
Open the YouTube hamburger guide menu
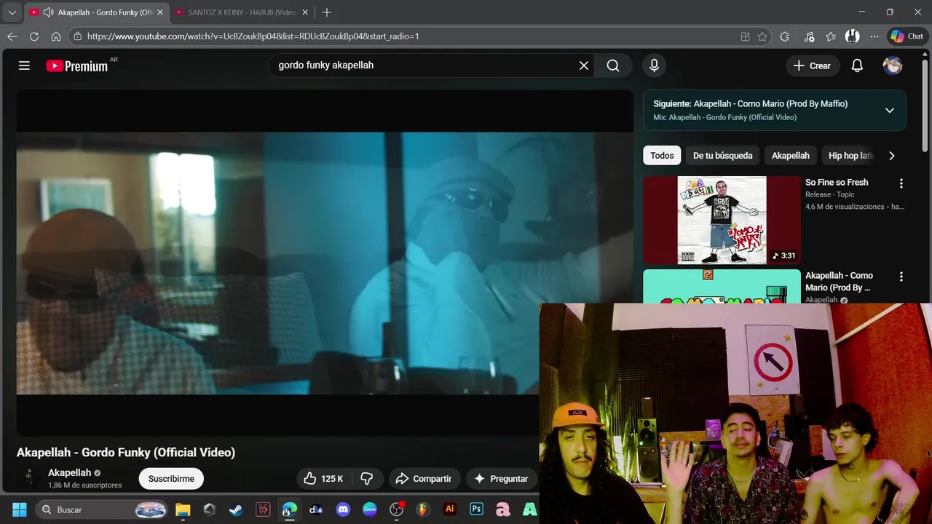(24, 65)
